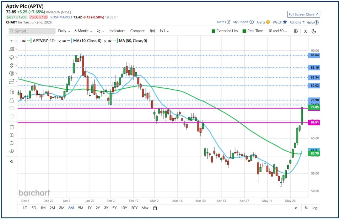Collapse the chart header with double chevron
This screenshot has height=219, width=340.
305,31
